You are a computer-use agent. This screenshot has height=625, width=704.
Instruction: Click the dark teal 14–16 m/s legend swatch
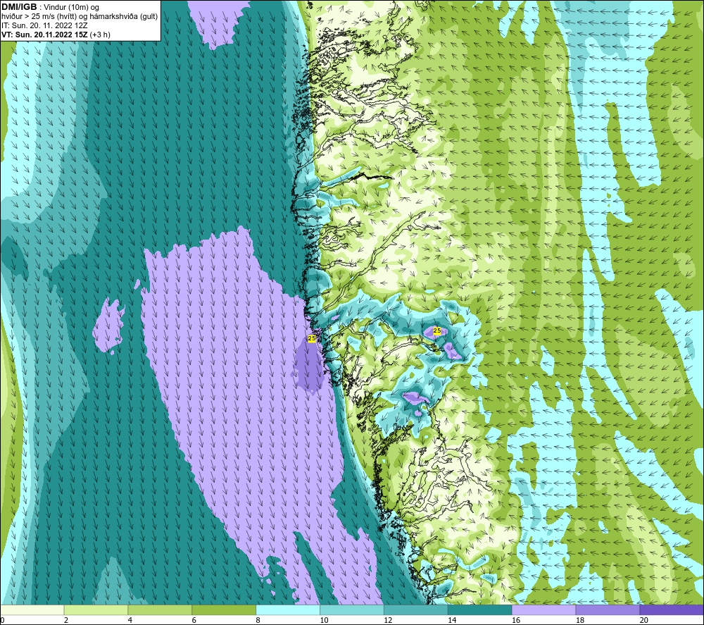(479, 609)
